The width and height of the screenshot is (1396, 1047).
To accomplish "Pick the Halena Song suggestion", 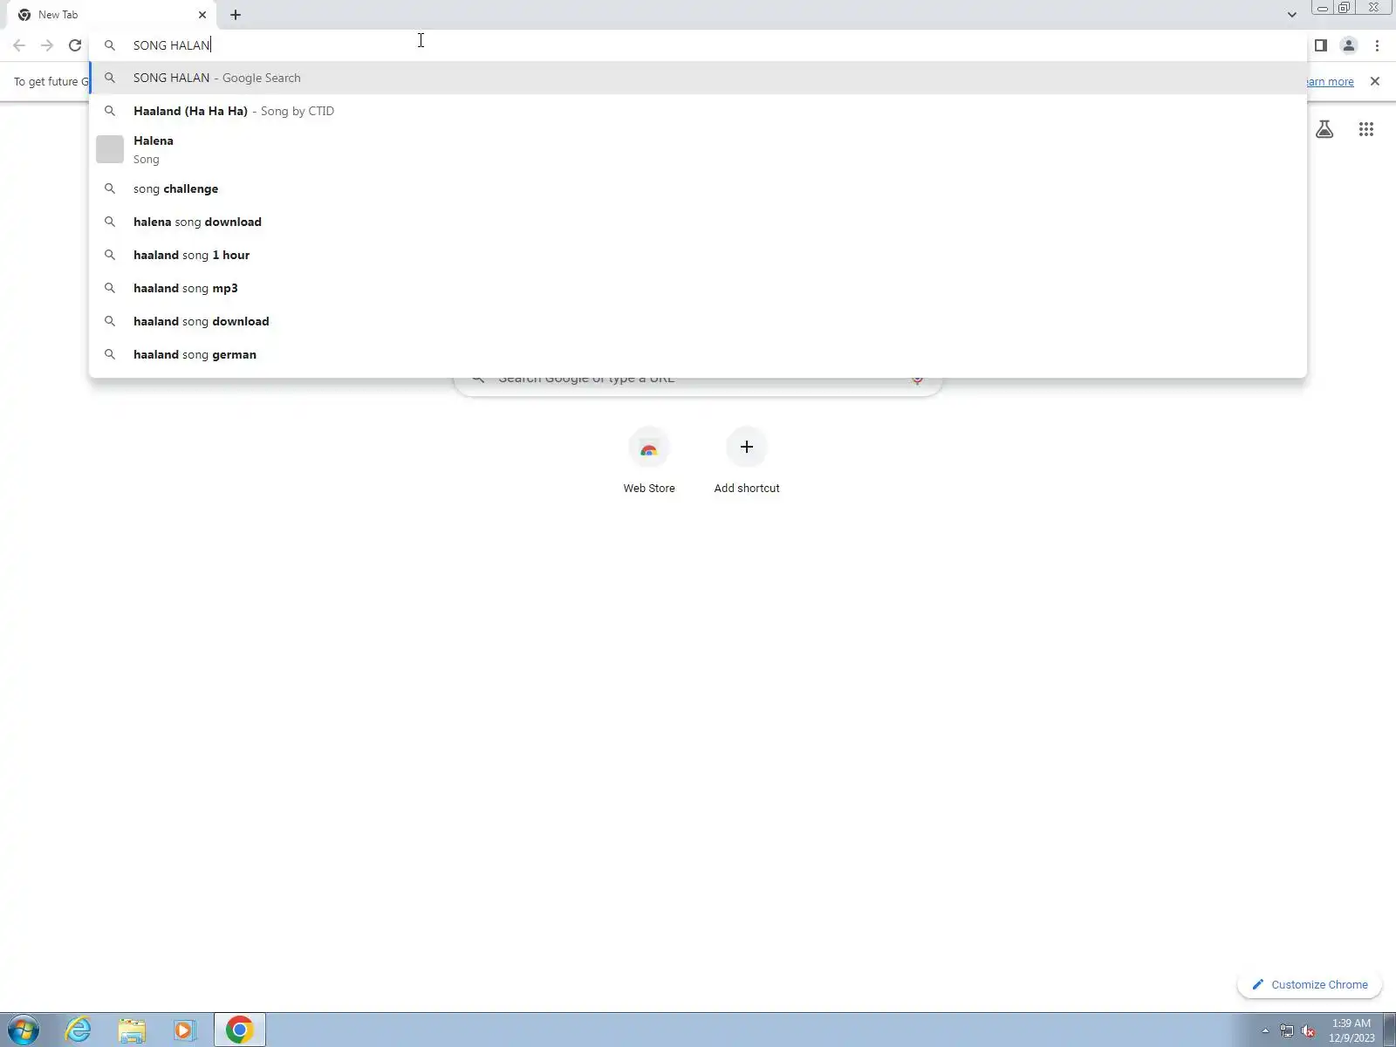I will (698, 149).
